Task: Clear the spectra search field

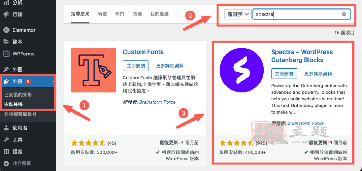Action: pyautogui.click(x=344, y=14)
